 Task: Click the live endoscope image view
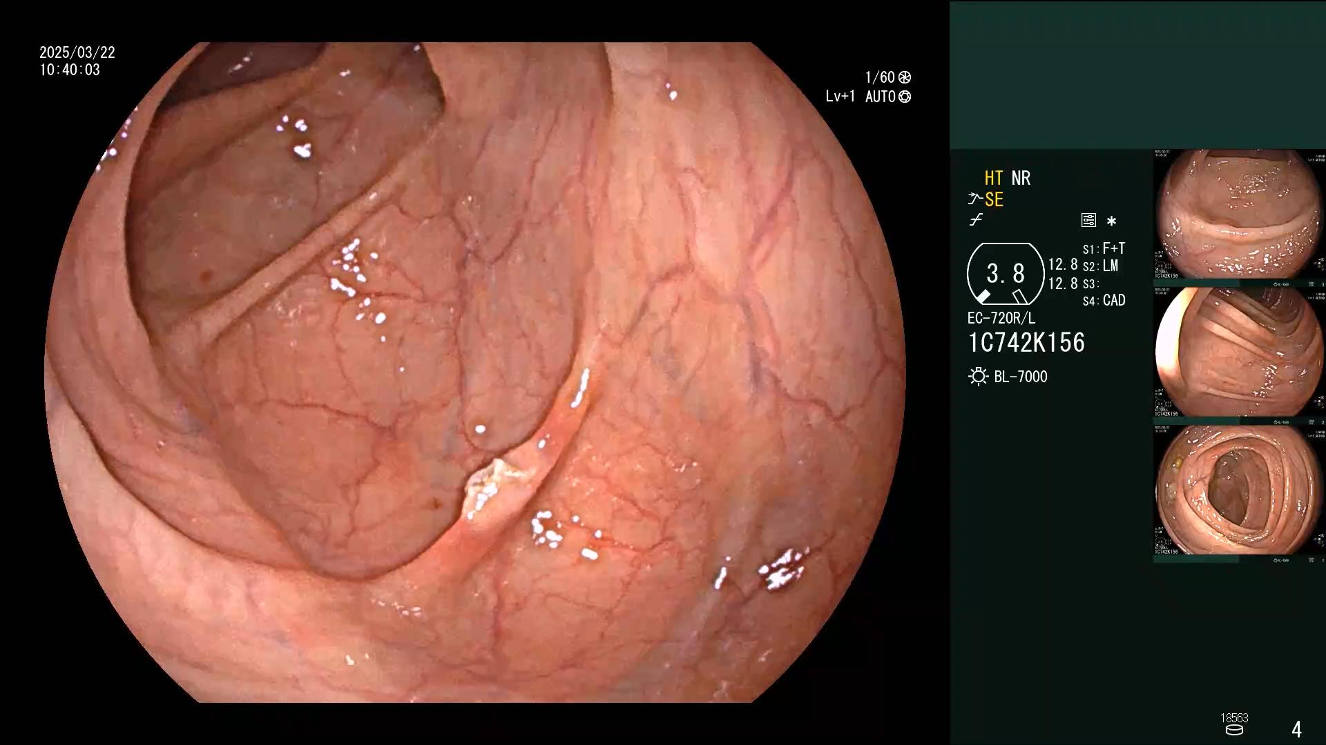(475, 372)
